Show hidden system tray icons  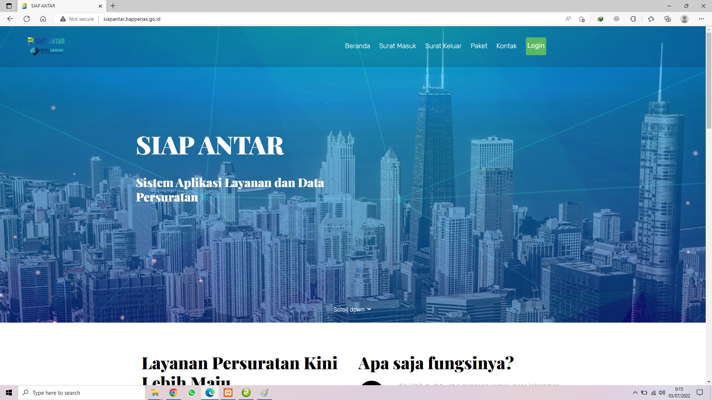tap(635, 393)
